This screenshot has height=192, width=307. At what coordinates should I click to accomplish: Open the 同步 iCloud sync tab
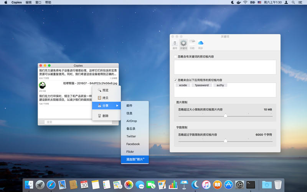pos(200,44)
